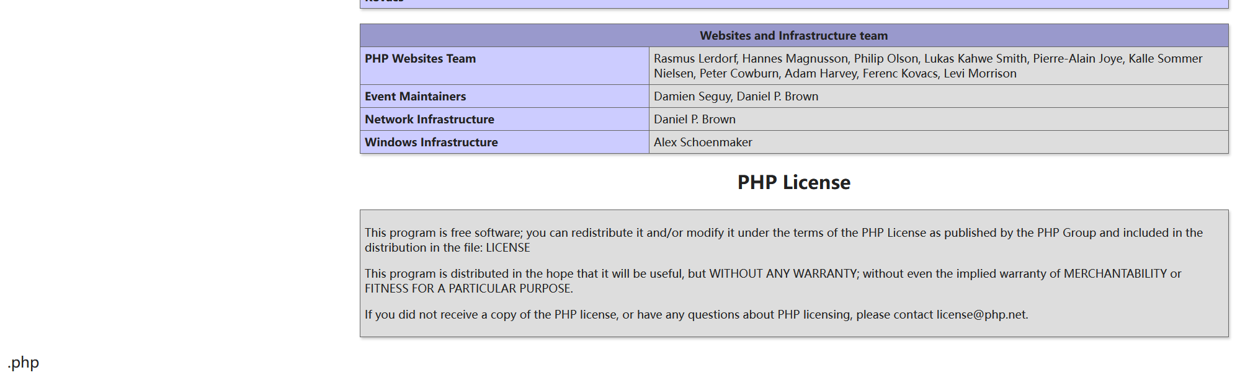Click the name Rasmus Lerdorf
This screenshot has height=375, width=1258.
(x=695, y=59)
